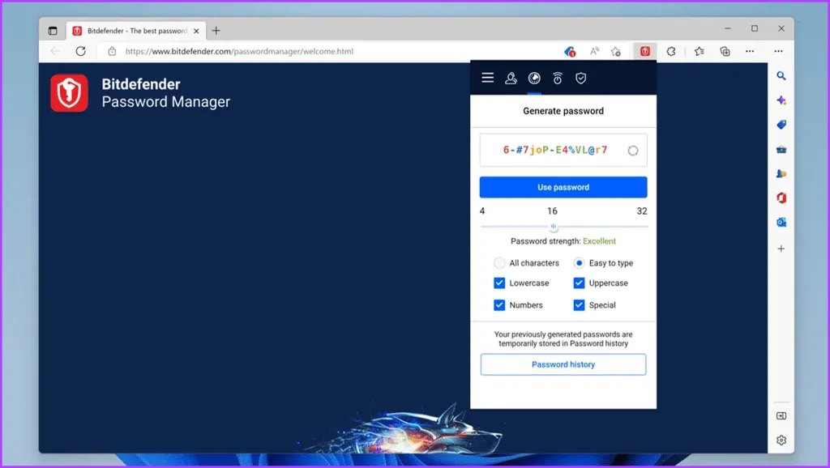Screen dimensions: 830x468
Task: Turn off the Special characters checkbox
Action: click(x=579, y=305)
